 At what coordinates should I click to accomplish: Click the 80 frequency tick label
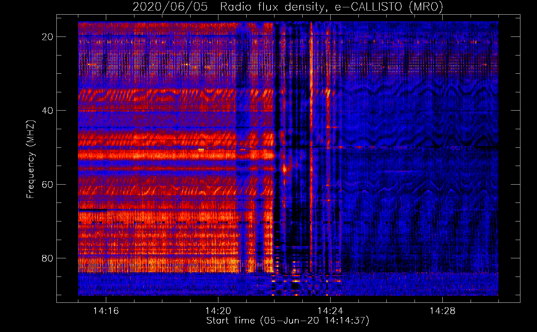point(47,258)
